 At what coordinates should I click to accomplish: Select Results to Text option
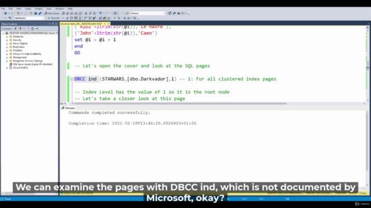click(x=100, y=18)
